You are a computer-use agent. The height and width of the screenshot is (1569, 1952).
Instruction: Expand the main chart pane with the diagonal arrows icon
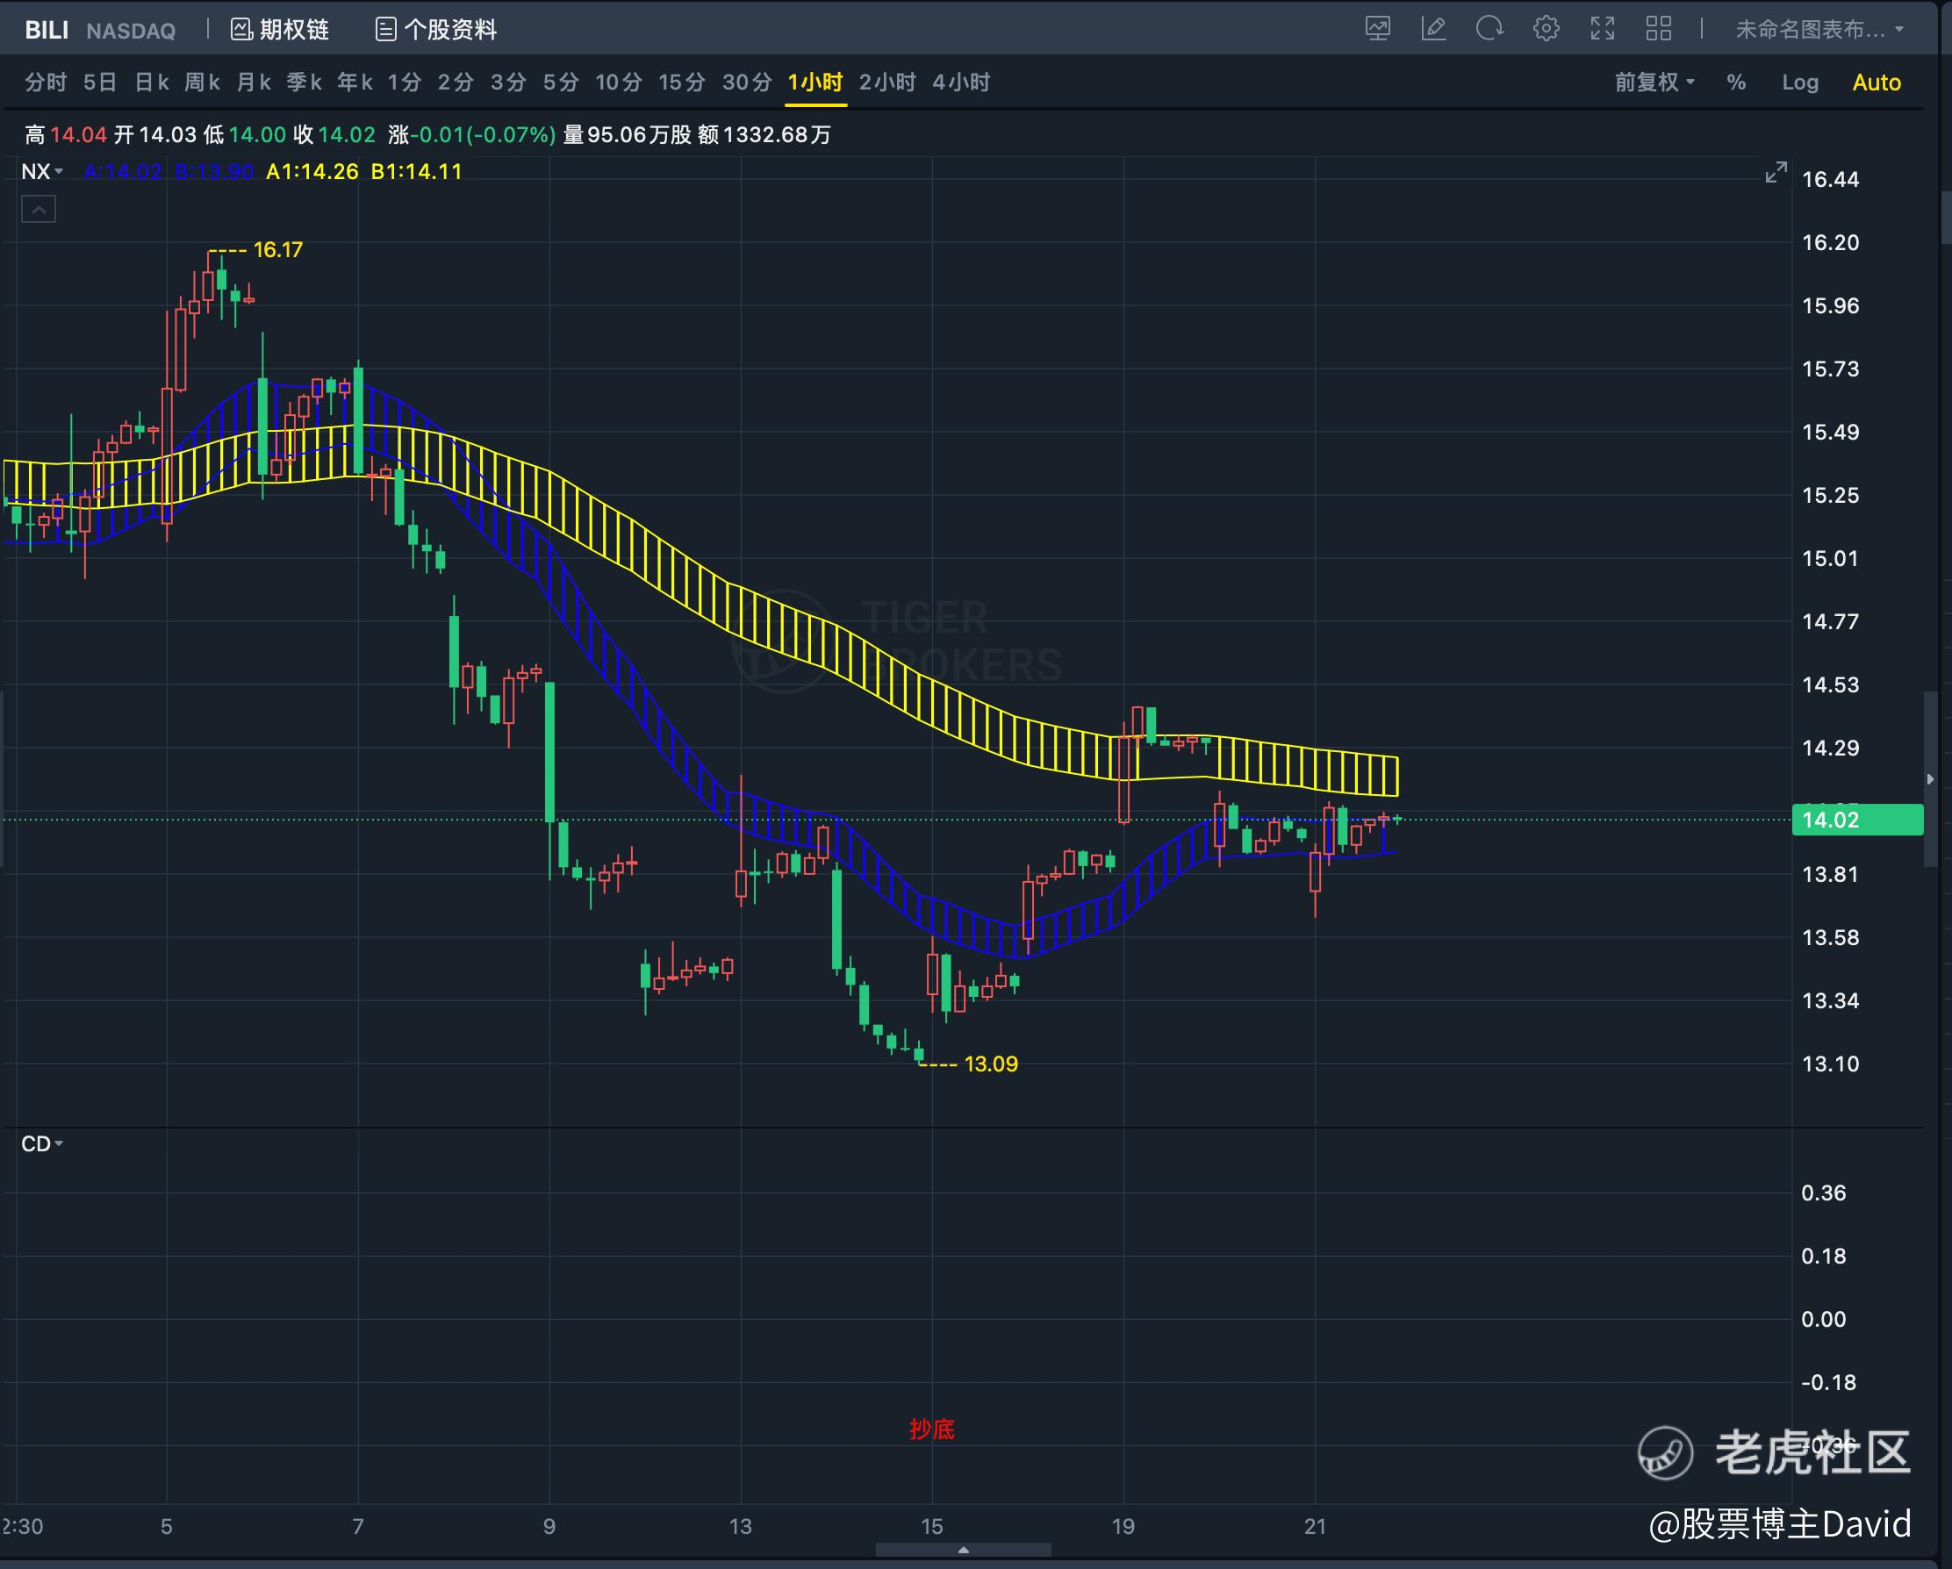tap(1776, 172)
